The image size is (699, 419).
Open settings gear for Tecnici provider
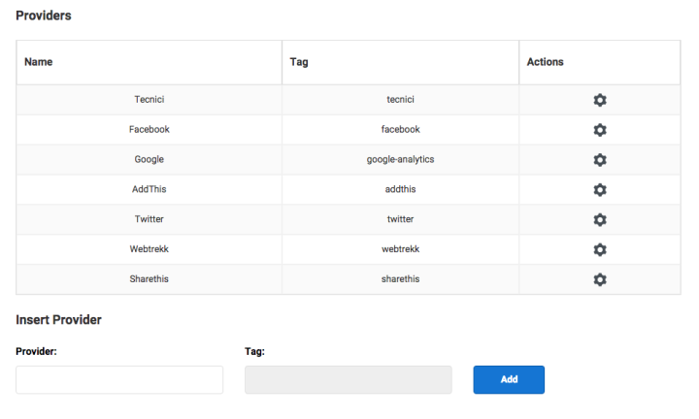pyautogui.click(x=599, y=100)
